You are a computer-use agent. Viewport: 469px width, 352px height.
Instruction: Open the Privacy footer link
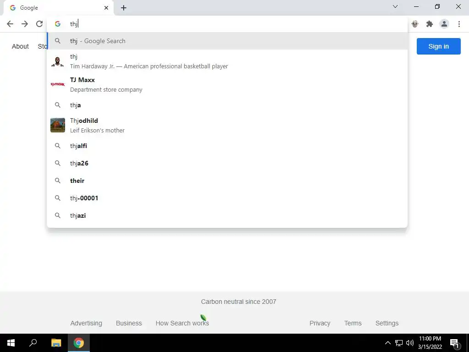[x=320, y=323]
